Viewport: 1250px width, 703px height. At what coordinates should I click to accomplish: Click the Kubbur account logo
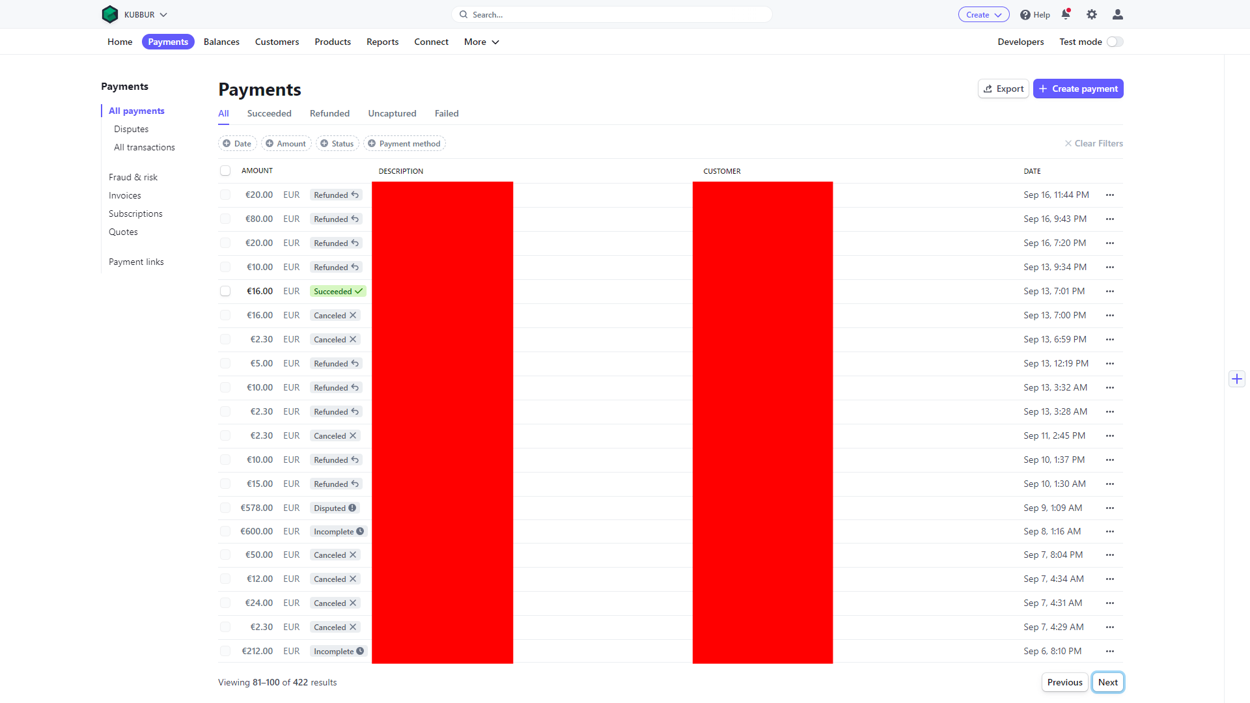click(x=110, y=14)
